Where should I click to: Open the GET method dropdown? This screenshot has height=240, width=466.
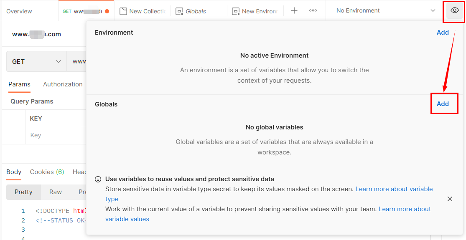[x=36, y=62]
